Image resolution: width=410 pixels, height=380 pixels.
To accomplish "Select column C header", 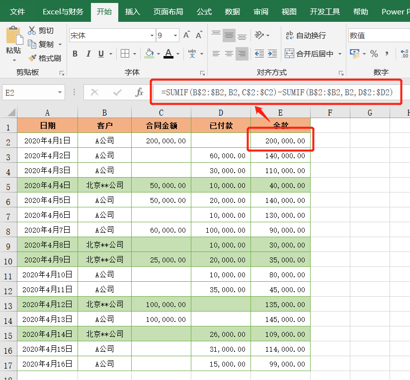I will point(161,113).
